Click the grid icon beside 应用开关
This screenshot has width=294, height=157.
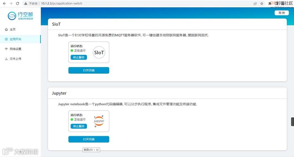pyautogui.click(x=6, y=39)
